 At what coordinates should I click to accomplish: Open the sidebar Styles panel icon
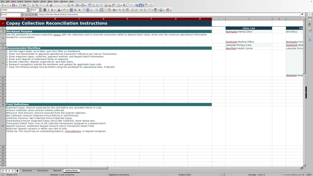pyautogui.click(x=310, y=25)
